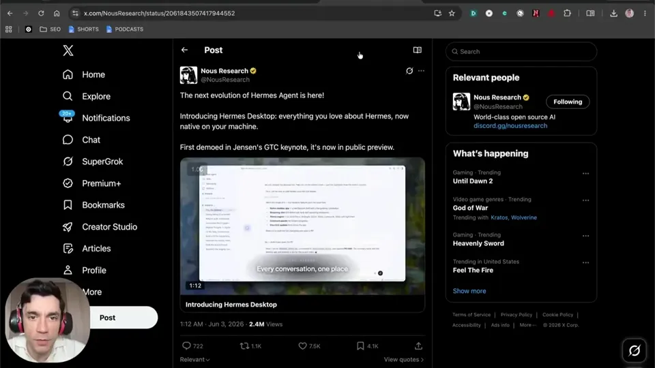Open the SHORTS bookmark

coord(83,29)
